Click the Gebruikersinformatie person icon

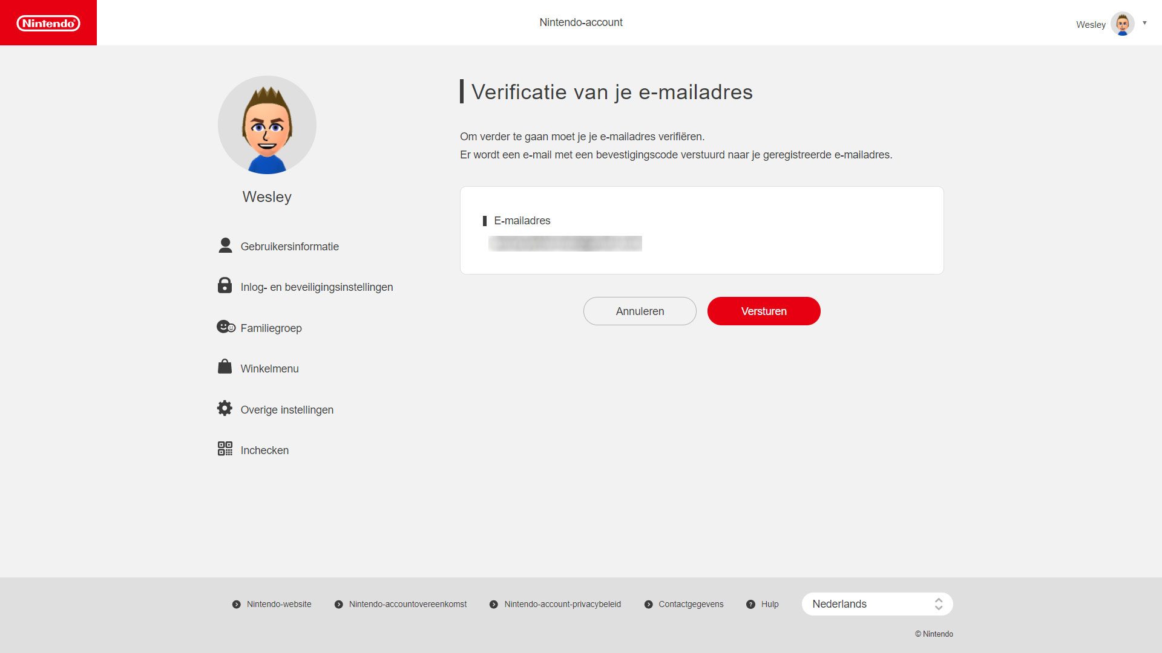225,245
